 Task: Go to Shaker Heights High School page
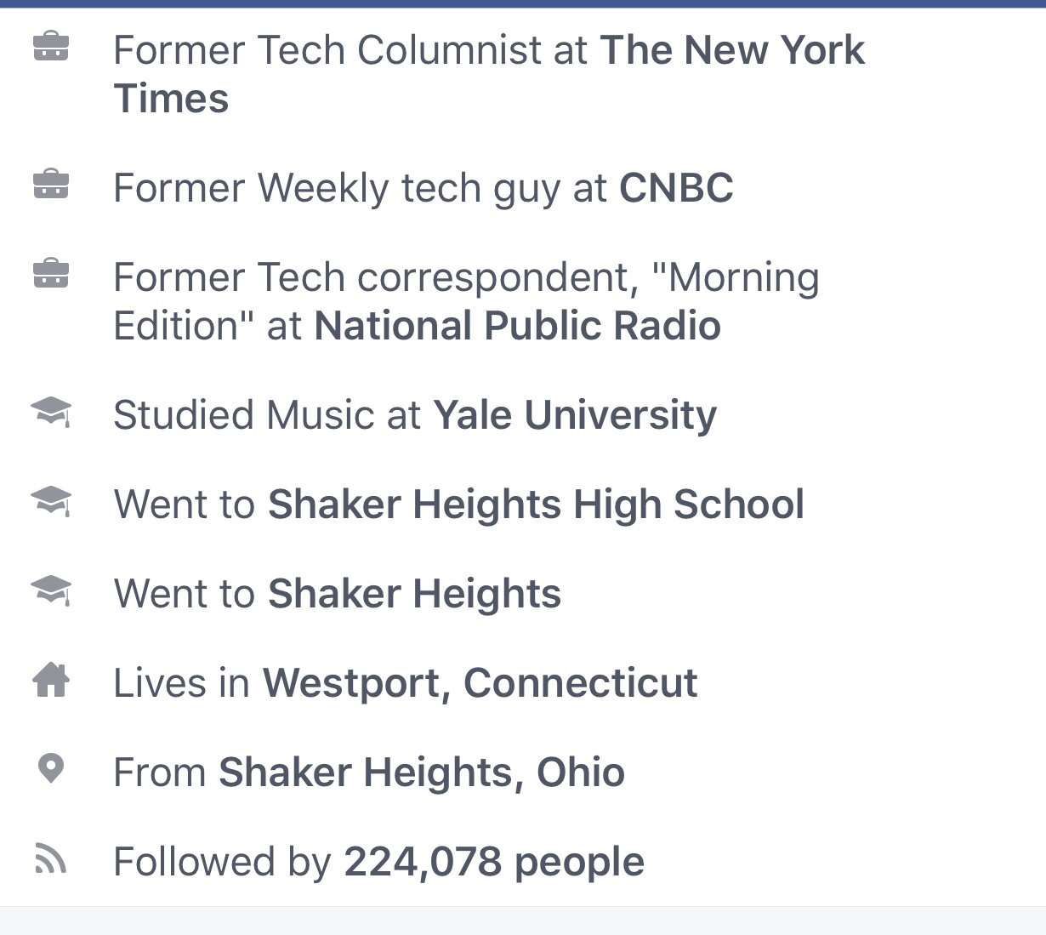pyautogui.click(x=536, y=505)
